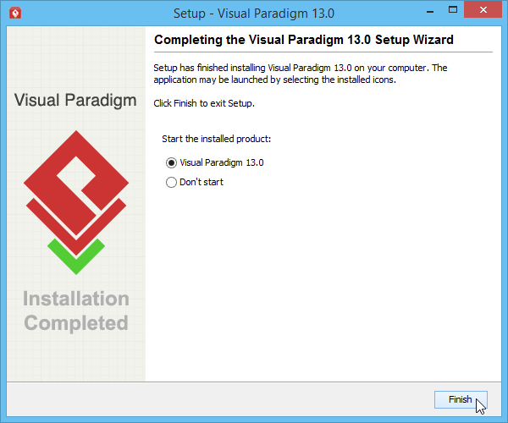Viewport: 508px width, 423px height.
Task: Click the "Visual Paradigm" sidebar brand name
Action: tap(75, 101)
